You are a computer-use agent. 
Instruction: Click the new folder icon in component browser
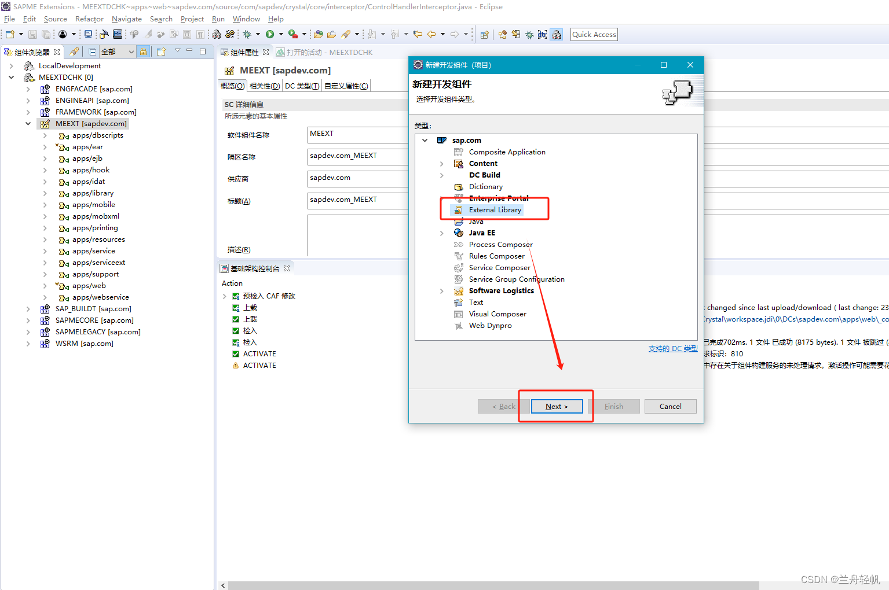point(161,51)
